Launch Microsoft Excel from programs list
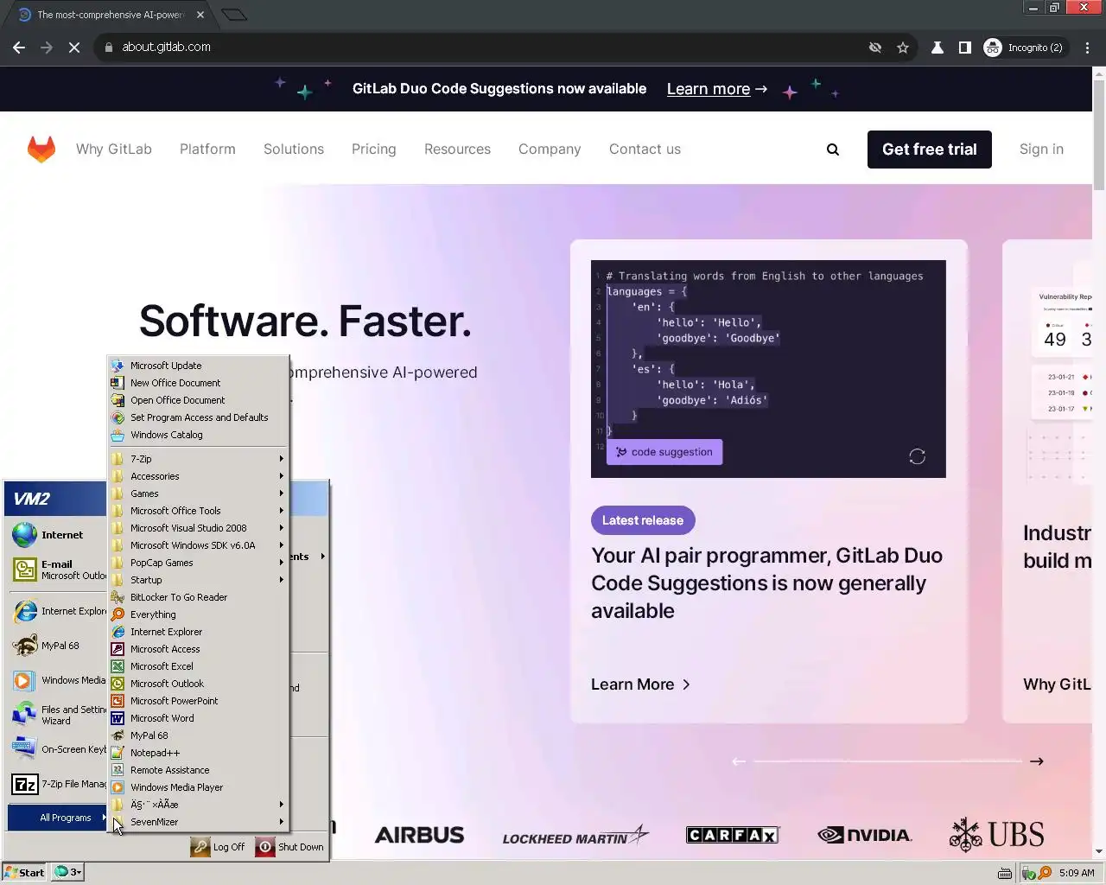Viewport: 1106px width, 885px height. coord(198,666)
